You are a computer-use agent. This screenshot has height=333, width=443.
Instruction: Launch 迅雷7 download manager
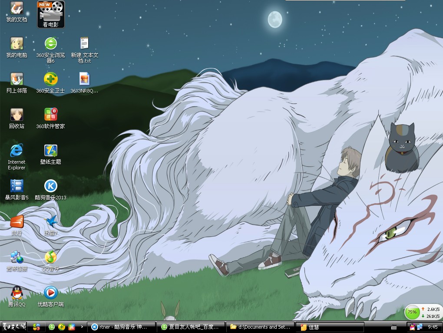click(x=50, y=225)
